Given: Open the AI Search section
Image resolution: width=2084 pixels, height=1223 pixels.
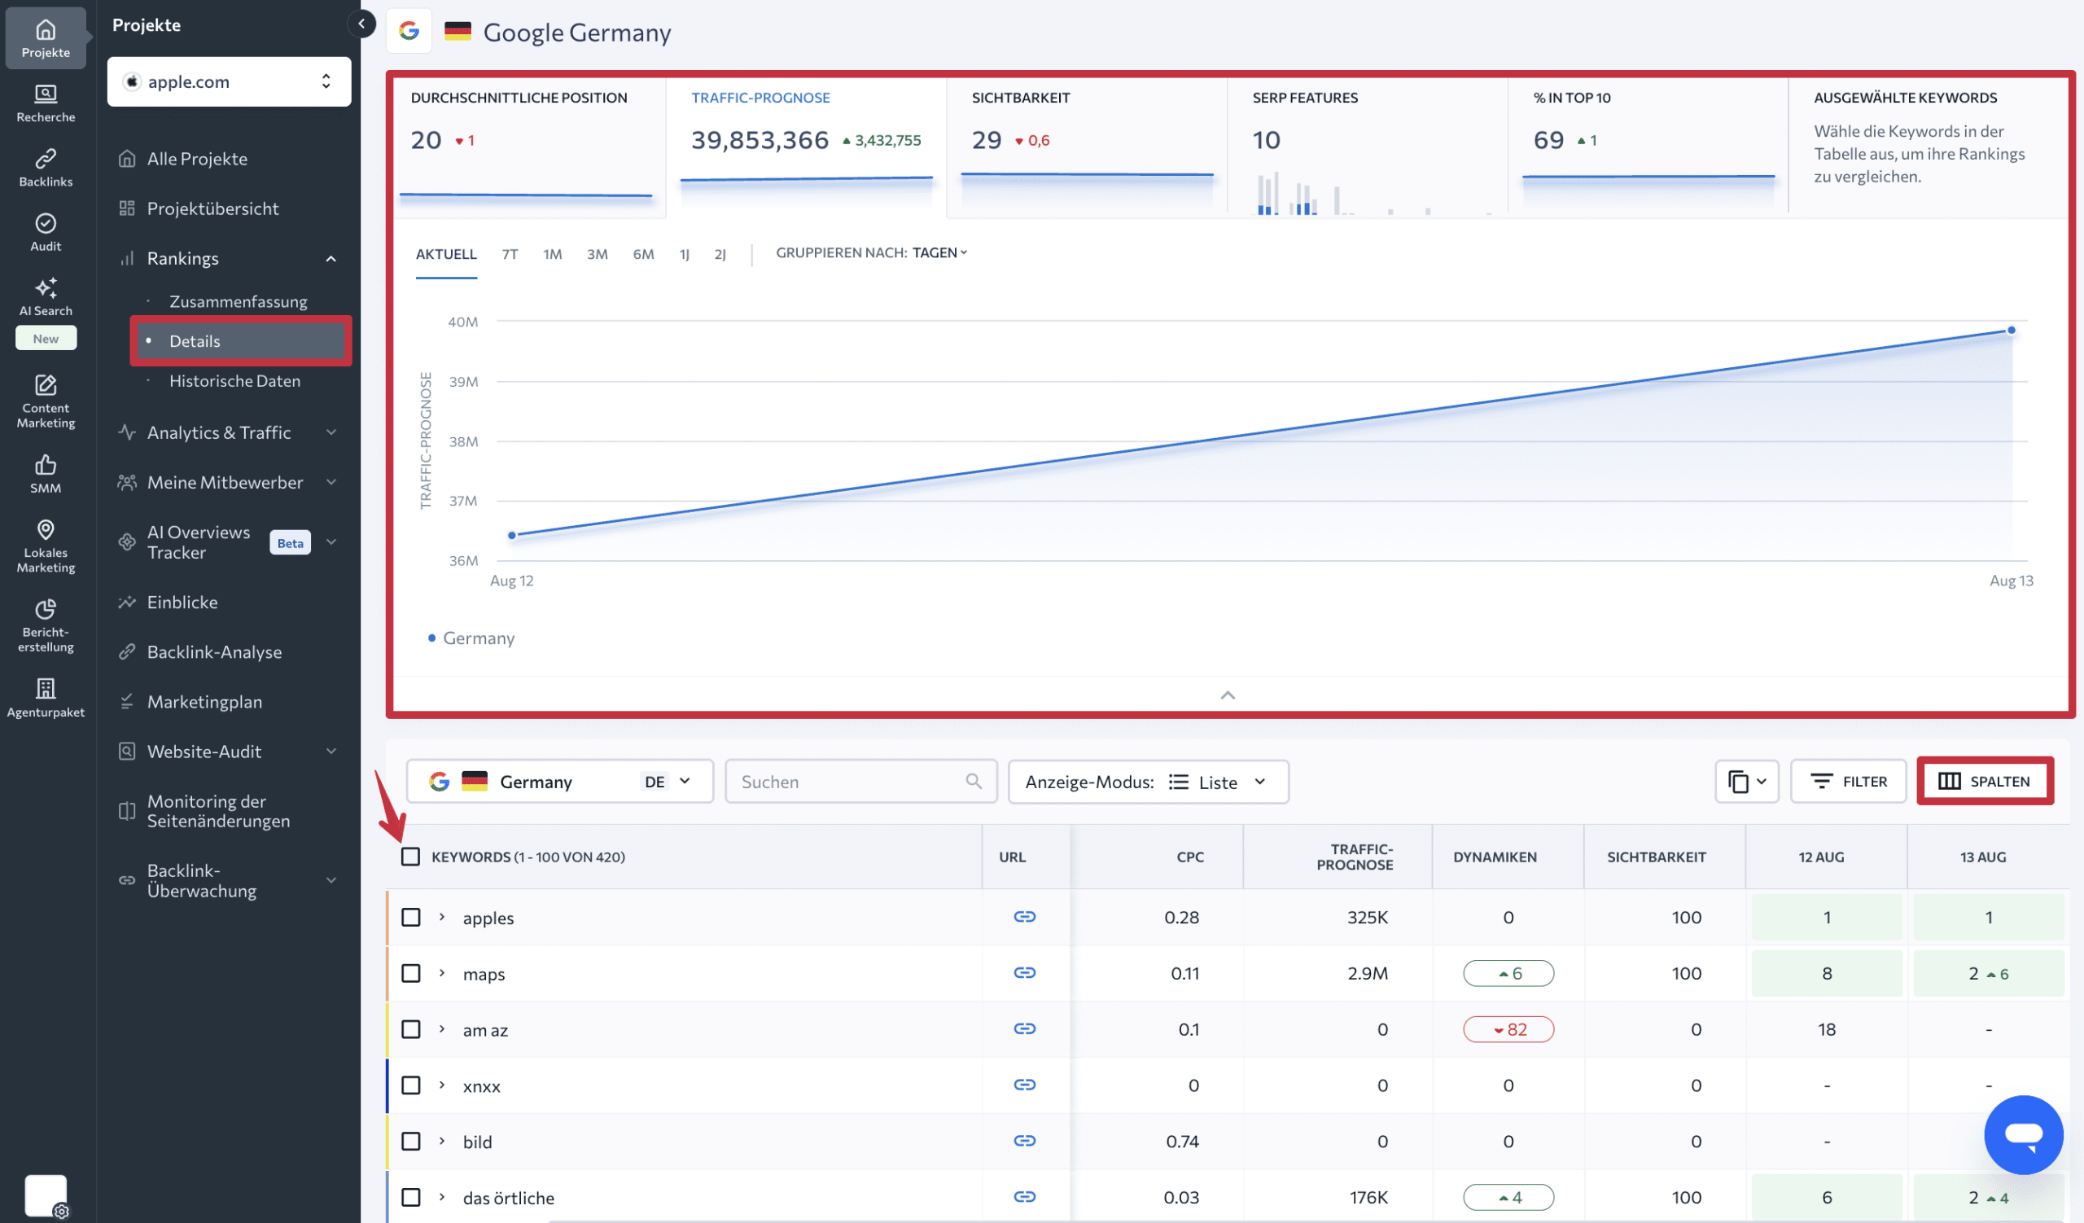Looking at the screenshot, I should point(46,297).
